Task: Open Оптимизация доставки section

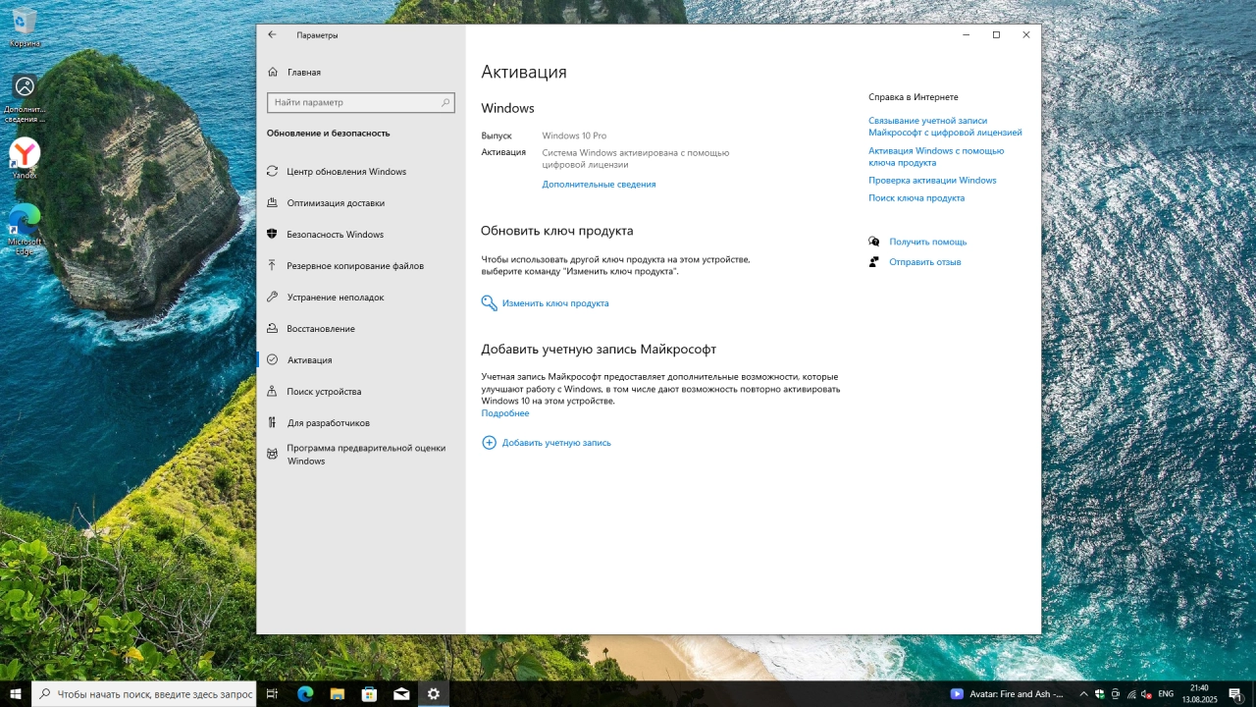Action: (360, 202)
